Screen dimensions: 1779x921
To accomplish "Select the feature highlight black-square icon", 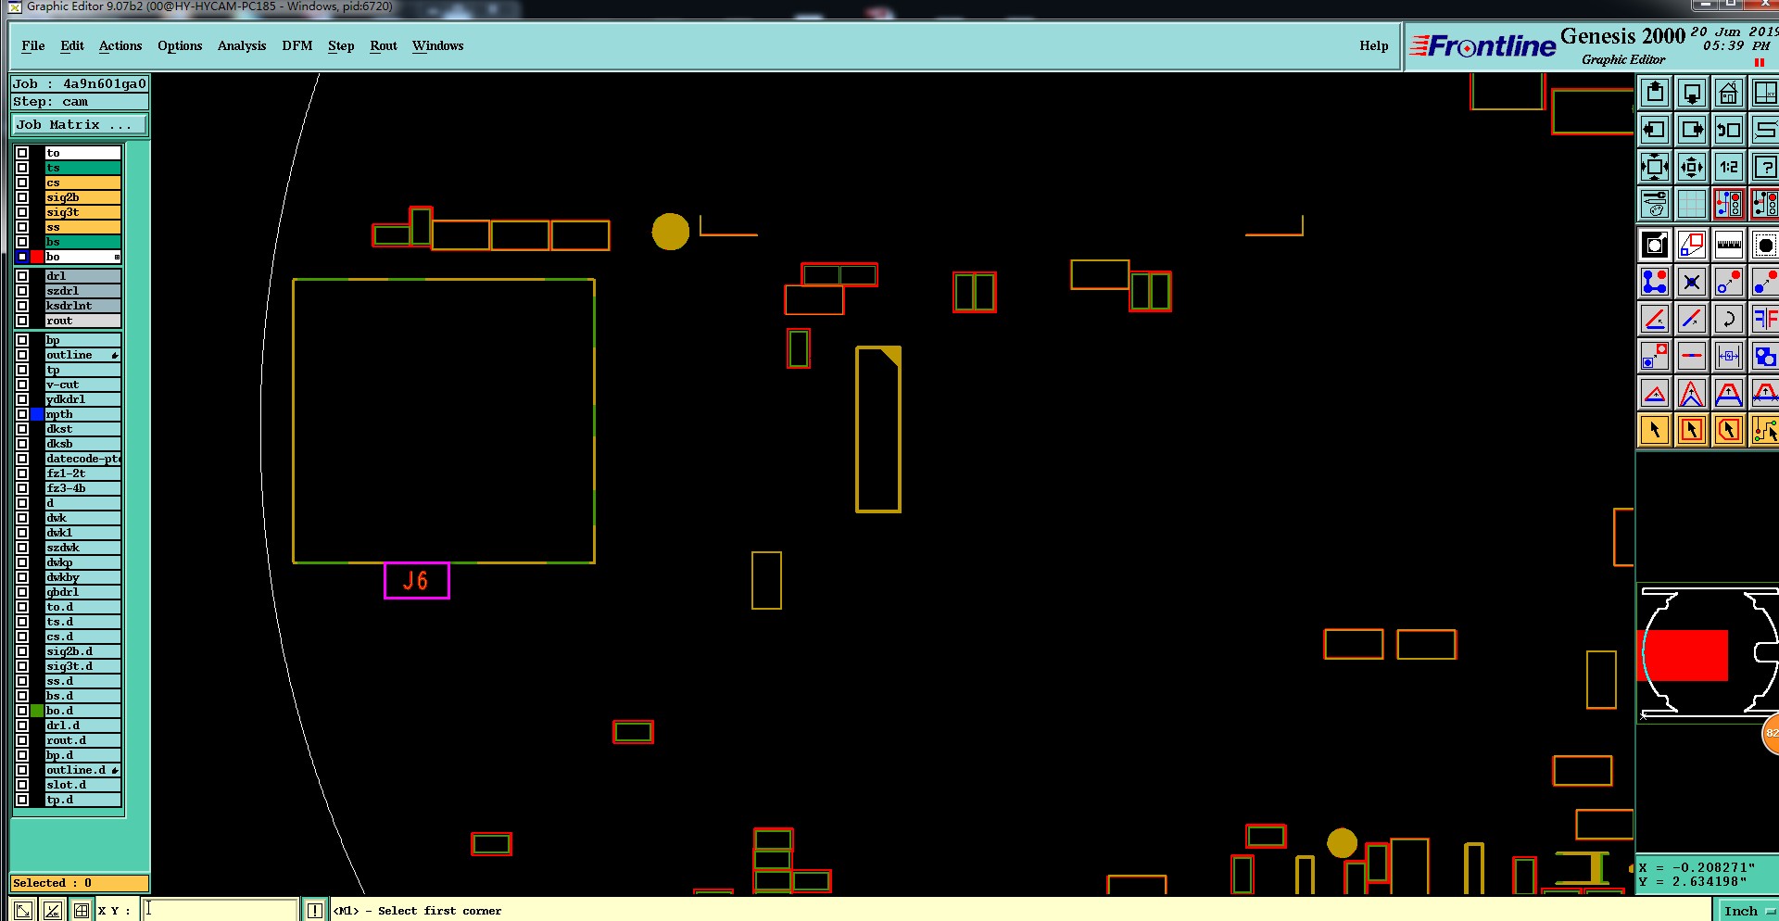I will click(x=1655, y=245).
